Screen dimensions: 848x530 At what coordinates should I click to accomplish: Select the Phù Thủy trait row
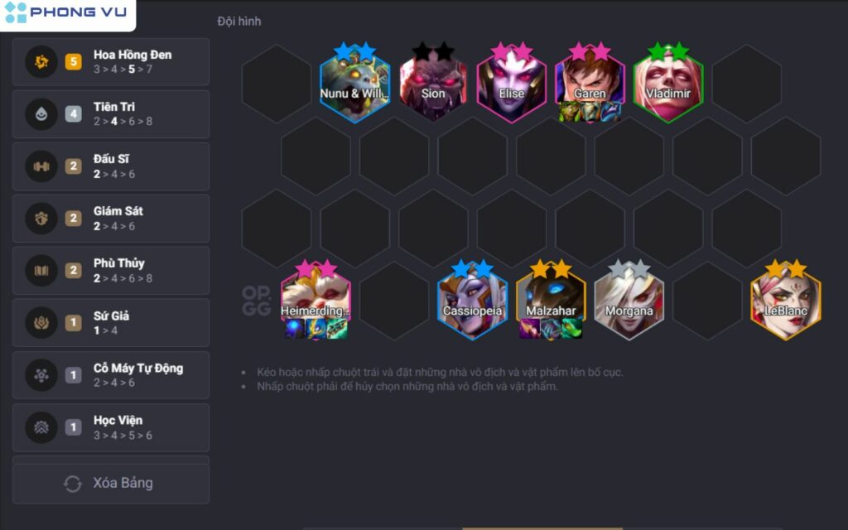click(x=111, y=271)
